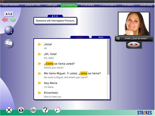Open the Lesson Plan menu

[x=33, y=5]
